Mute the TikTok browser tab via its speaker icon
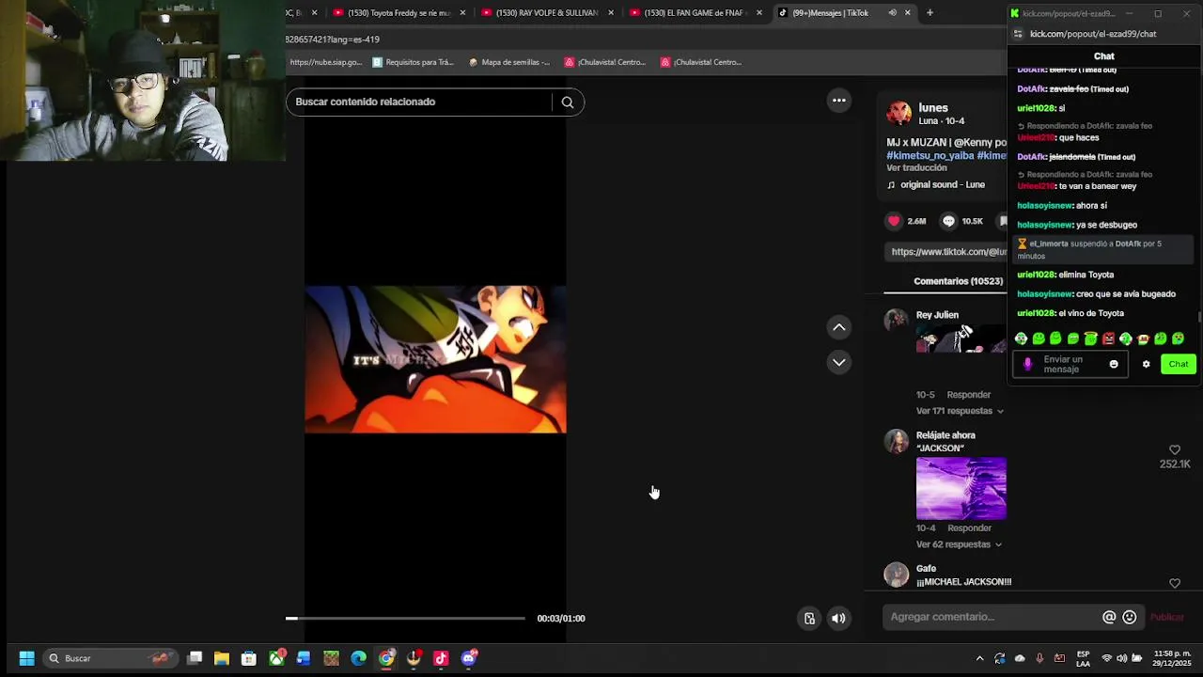The width and height of the screenshot is (1203, 677). pyautogui.click(x=892, y=13)
